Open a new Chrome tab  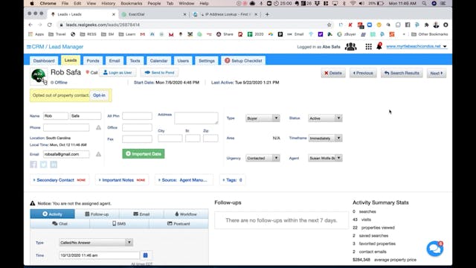point(267,14)
